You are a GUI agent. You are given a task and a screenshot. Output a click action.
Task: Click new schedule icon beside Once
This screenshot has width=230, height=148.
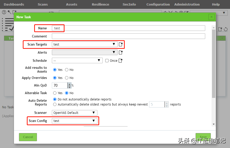coord(121,60)
